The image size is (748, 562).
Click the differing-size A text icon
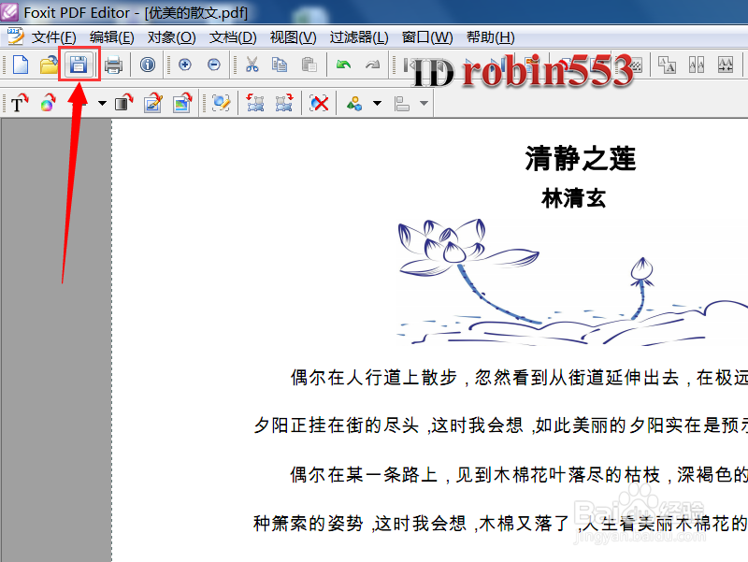click(x=667, y=65)
